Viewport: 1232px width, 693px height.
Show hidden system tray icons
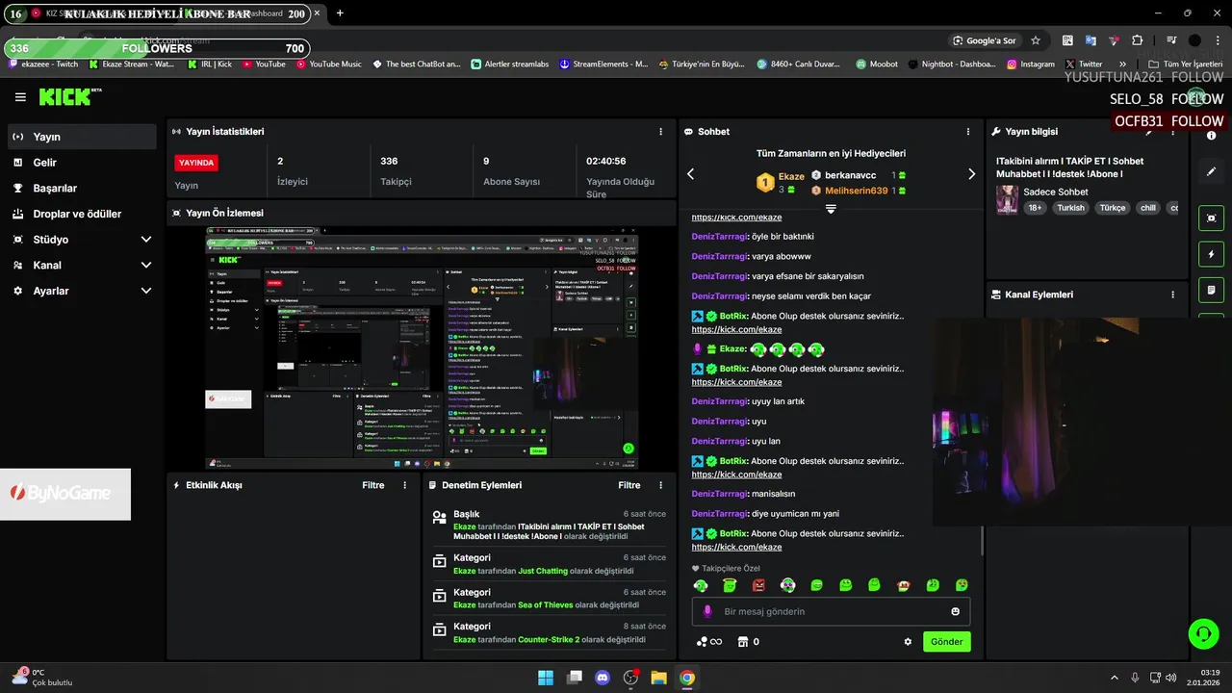(x=1115, y=678)
